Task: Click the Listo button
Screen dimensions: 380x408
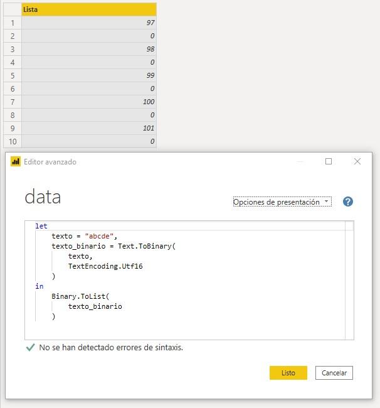Action: coord(288,373)
